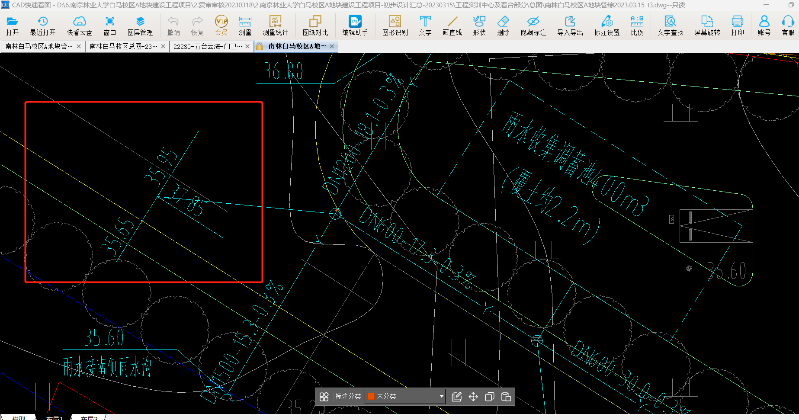Close the active locked drawing tab
The width and height of the screenshot is (799, 420).
tap(332, 46)
